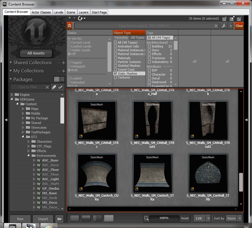
Task: Click the plus icon beside Shared Collections
Action: click(63, 63)
